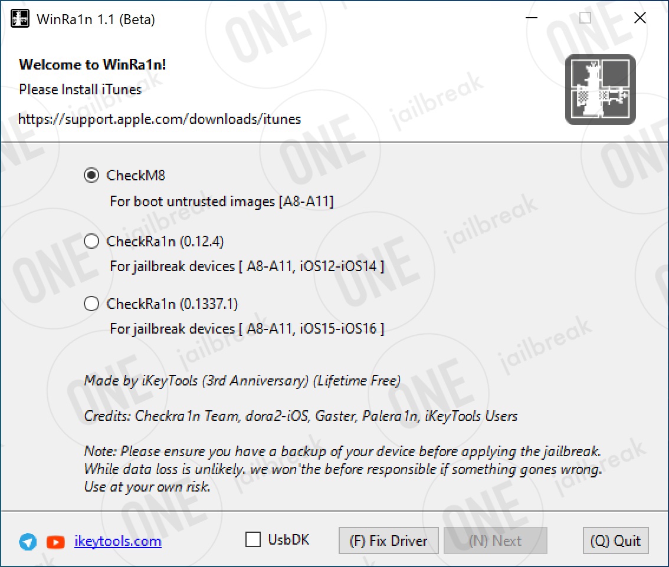
Task: Click 'Made by iKeyTools' anniversary line
Action: click(x=242, y=381)
